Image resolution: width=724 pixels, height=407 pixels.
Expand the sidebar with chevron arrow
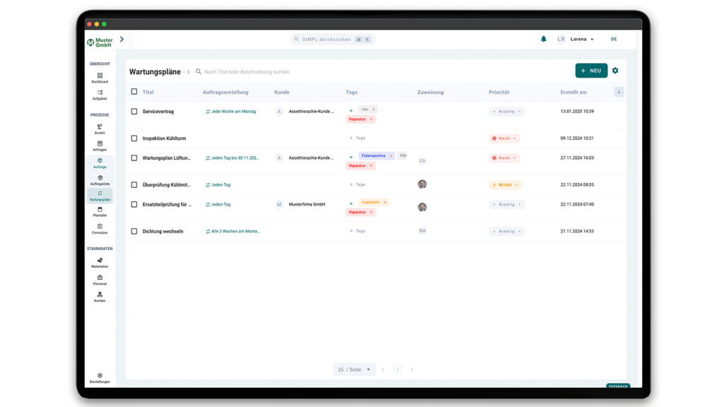122,40
